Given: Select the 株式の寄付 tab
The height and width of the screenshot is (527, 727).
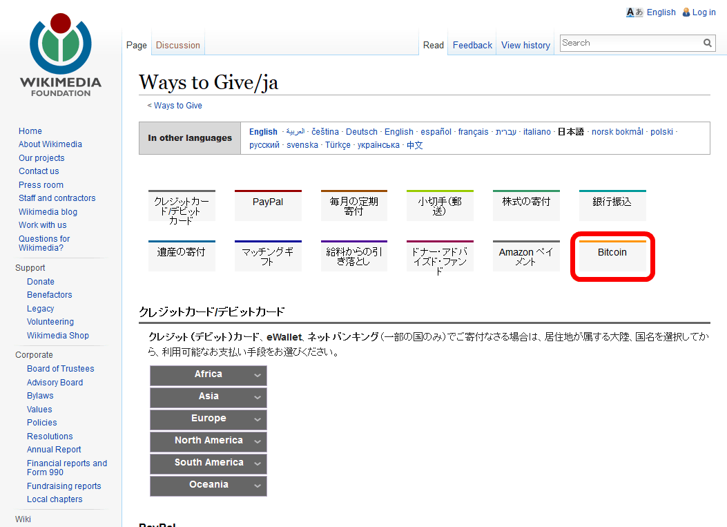Looking at the screenshot, I should coord(526,205).
